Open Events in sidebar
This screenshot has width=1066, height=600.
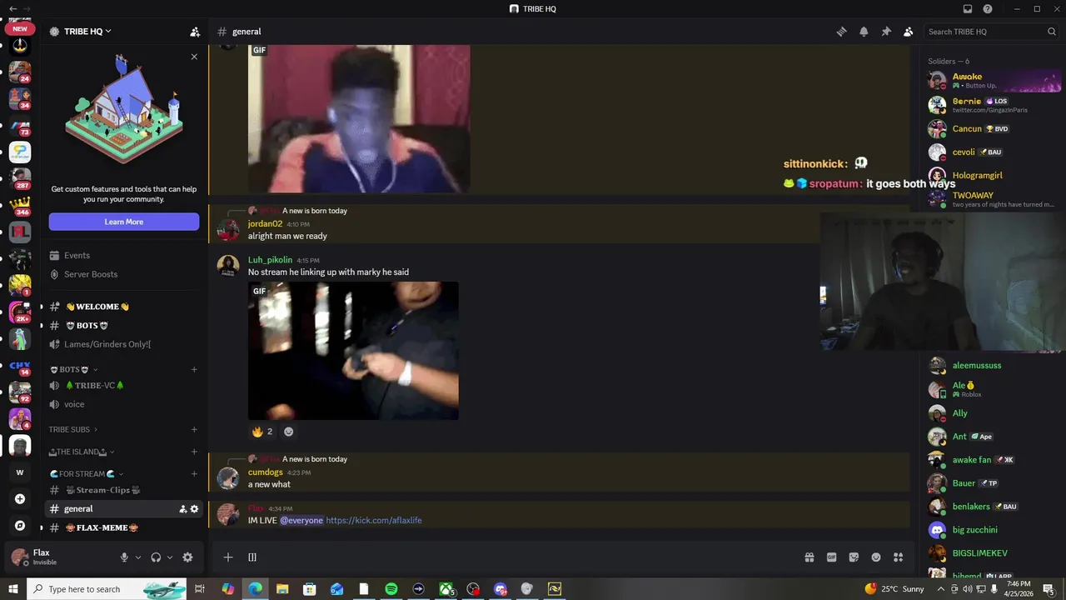[123, 256]
